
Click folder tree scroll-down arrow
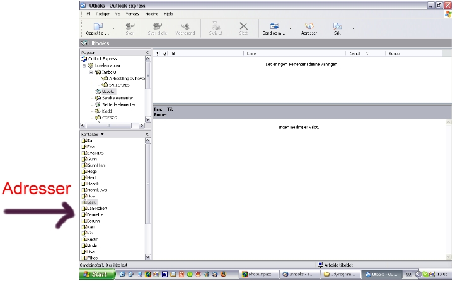coord(147,119)
